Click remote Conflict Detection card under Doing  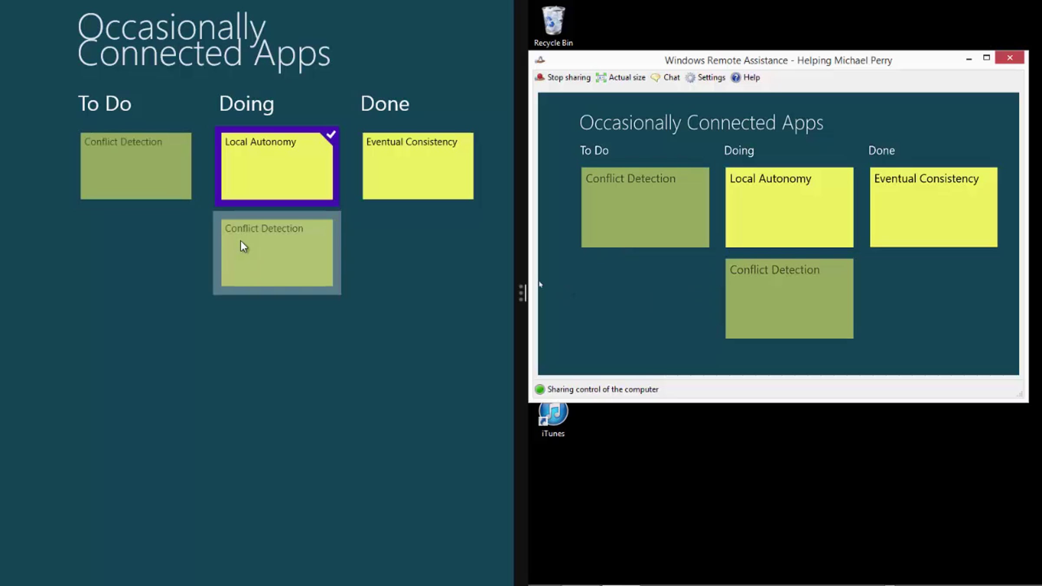tap(789, 299)
